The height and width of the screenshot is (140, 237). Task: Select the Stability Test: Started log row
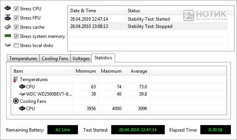pos(148,19)
